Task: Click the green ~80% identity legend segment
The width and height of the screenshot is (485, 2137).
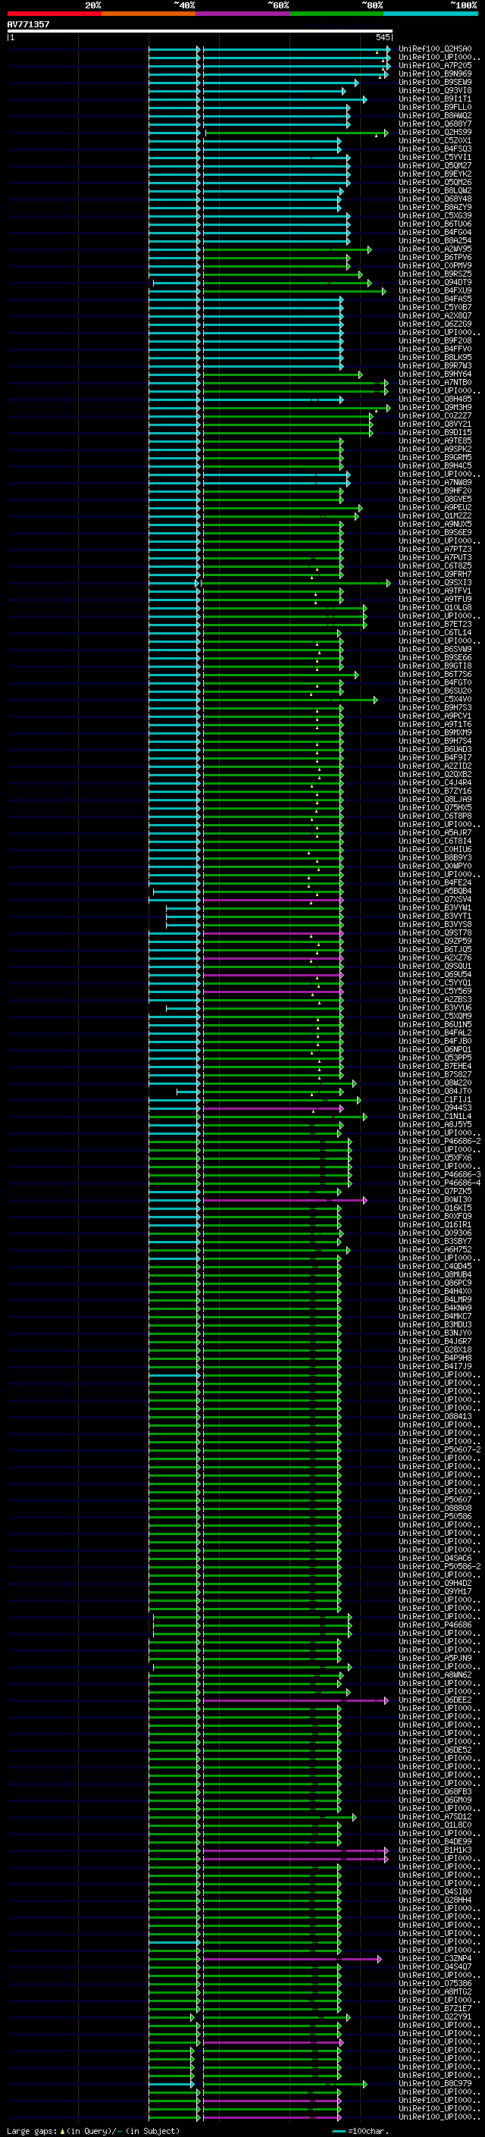Action: [336, 14]
